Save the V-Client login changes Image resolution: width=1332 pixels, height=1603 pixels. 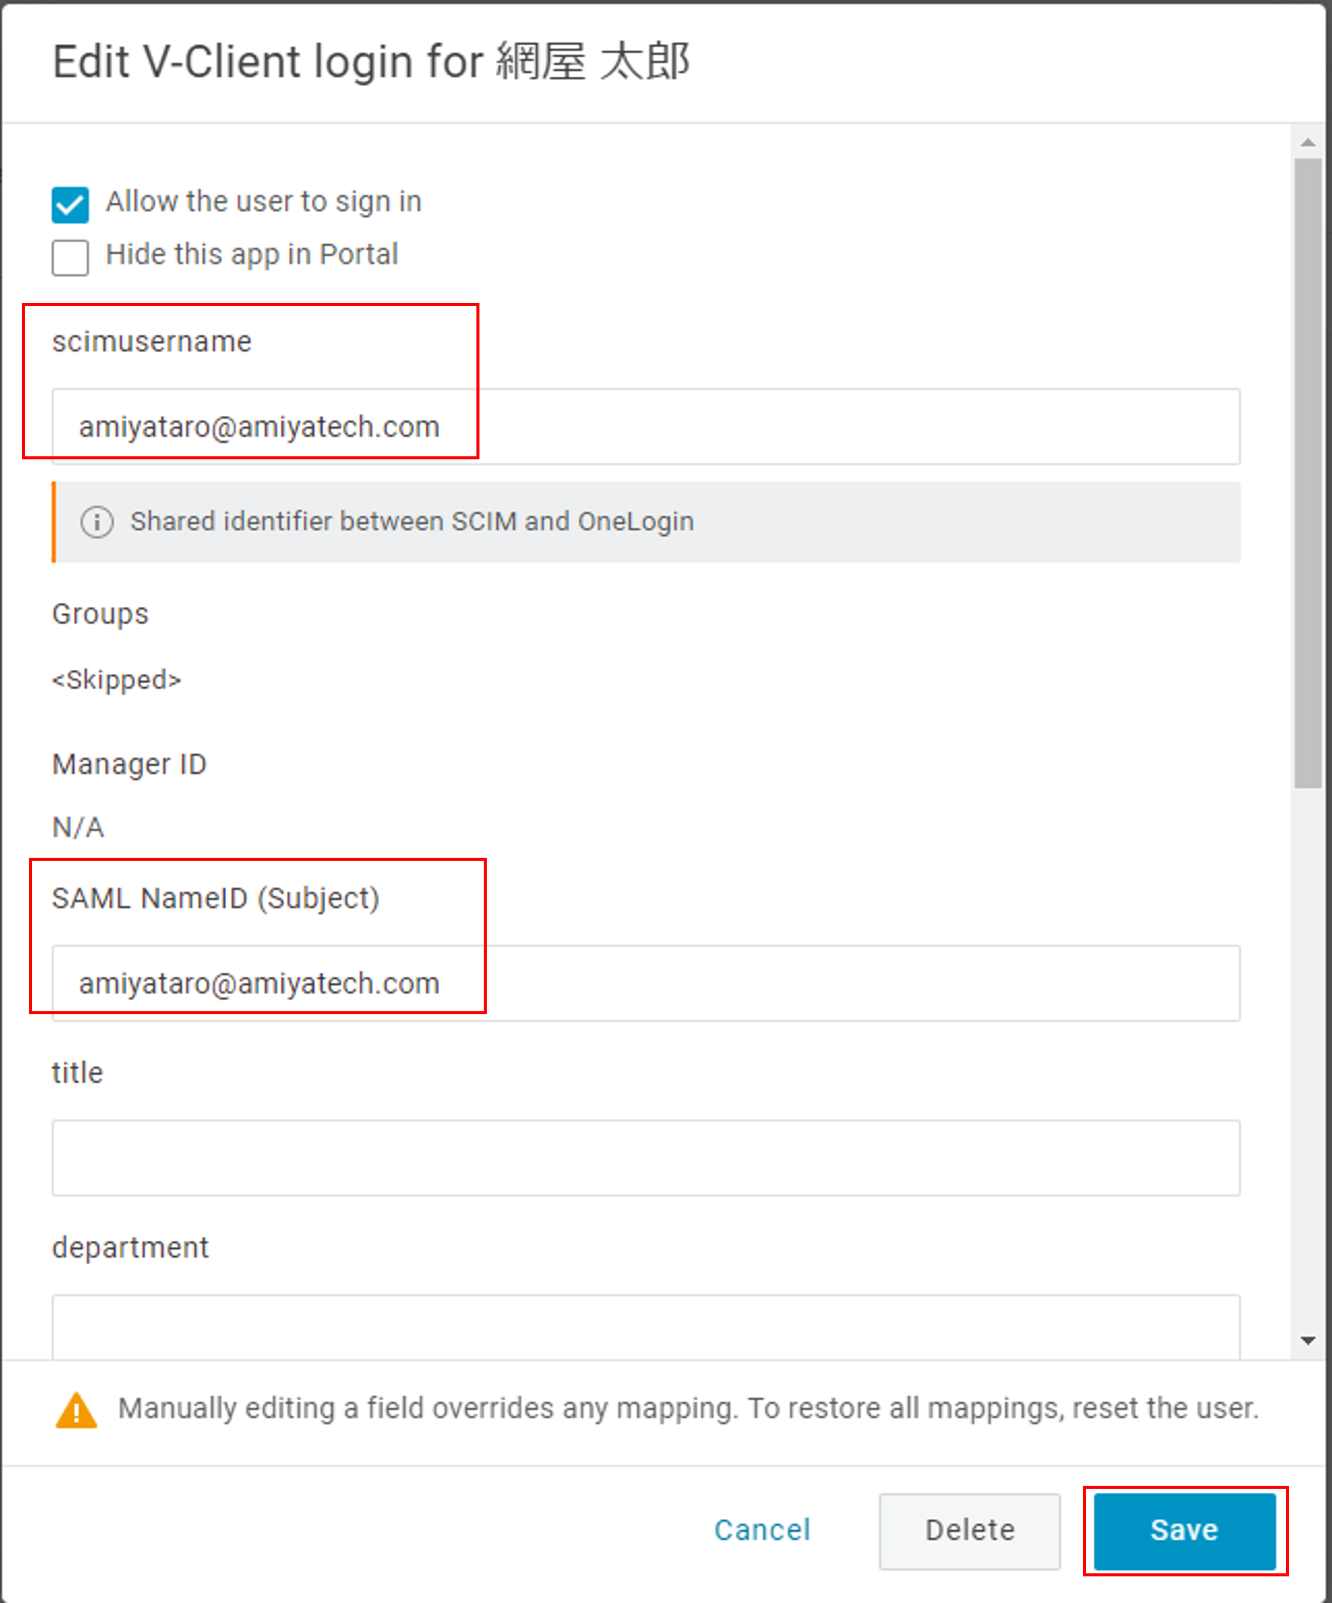tap(1184, 1531)
